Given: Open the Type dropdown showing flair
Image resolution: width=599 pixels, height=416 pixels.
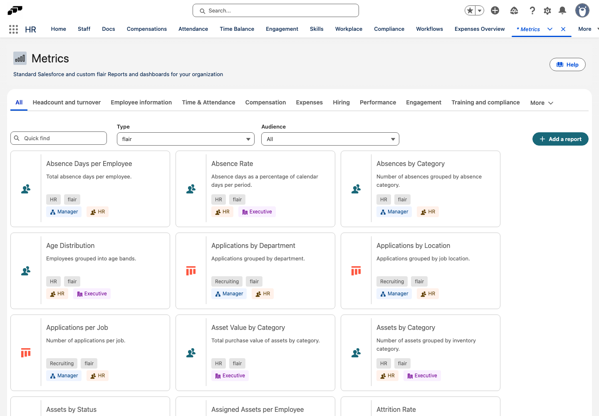Looking at the screenshot, I should [x=186, y=139].
